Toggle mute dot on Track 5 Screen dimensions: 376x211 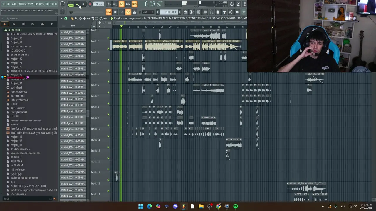coord(108,81)
